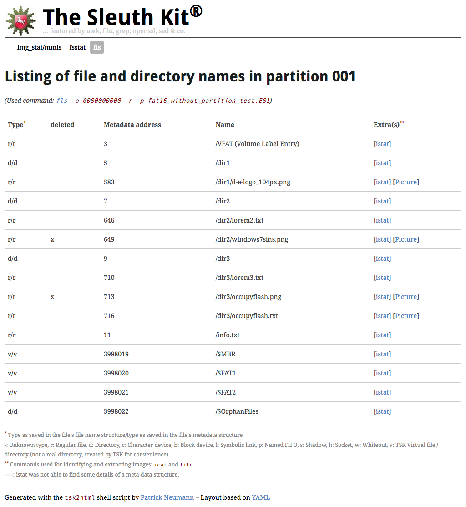Open istat for /dir2/lorem2.txt

click(x=382, y=220)
